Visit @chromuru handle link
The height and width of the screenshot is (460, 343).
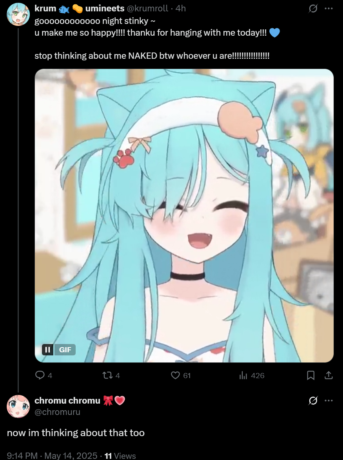click(58, 412)
